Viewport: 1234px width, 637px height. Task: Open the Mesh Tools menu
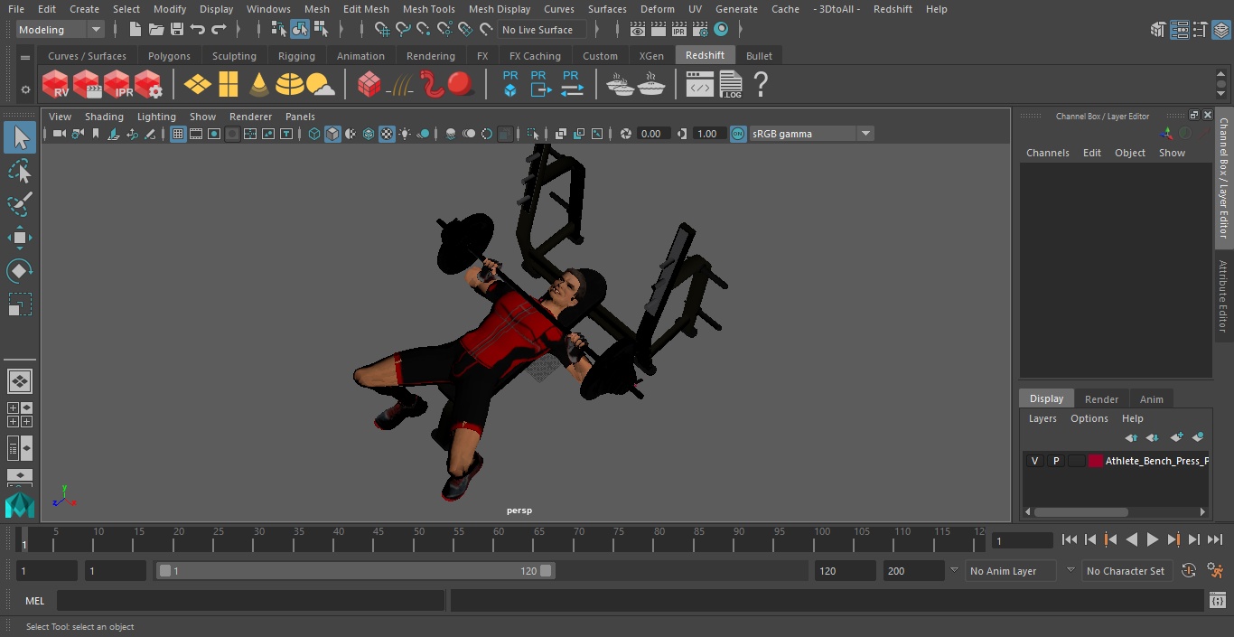coord(428,9)
